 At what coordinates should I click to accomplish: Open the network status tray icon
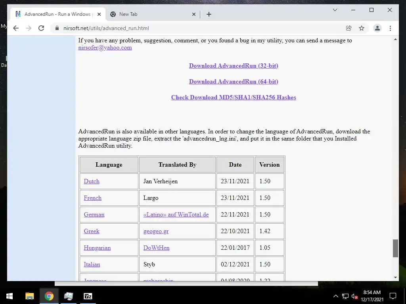pyautogui.click(x=345, y=296)
